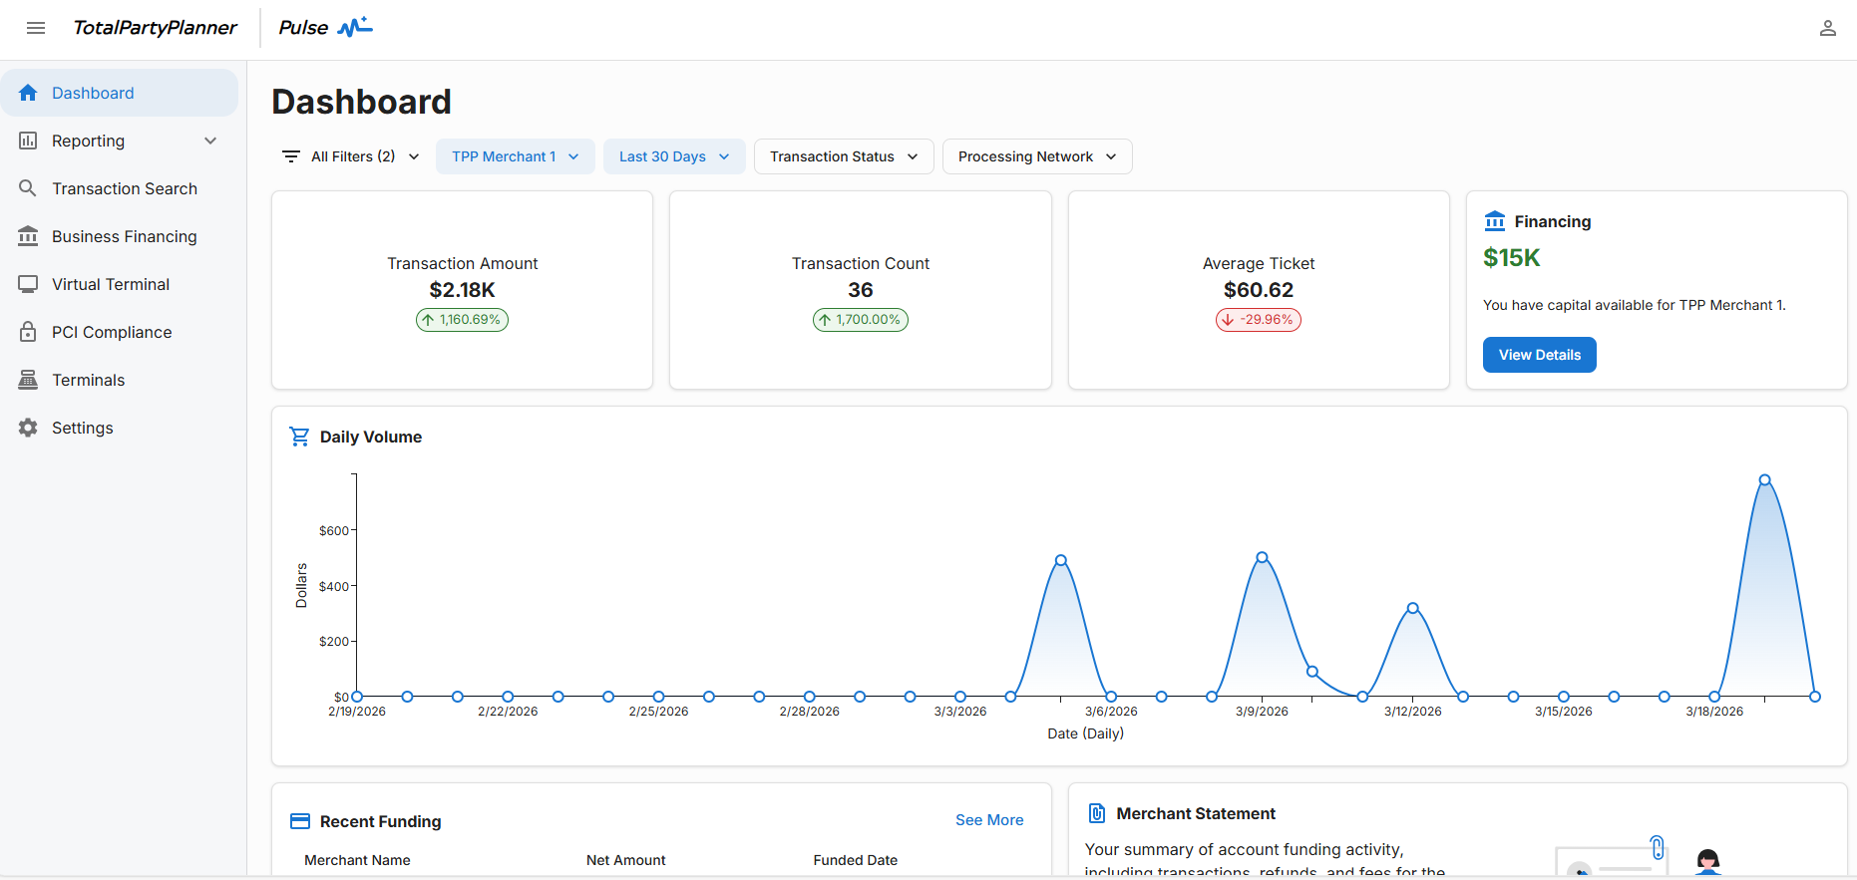Viewport: 1857px width, 880px height.
Task: Select the 3/19/2026 peak data point
Action: coord(1765,480)
